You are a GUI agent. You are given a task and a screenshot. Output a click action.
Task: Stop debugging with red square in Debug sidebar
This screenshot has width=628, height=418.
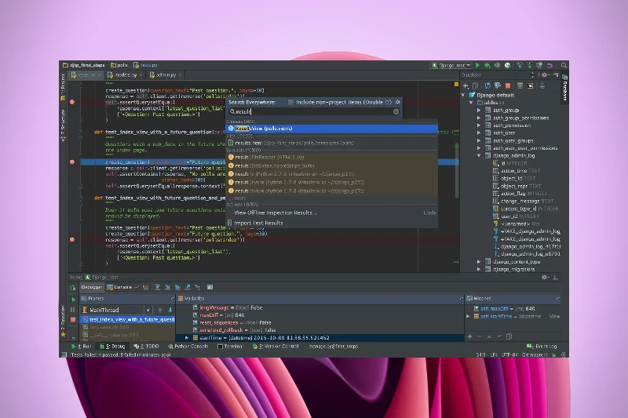[x=73, y=320]
